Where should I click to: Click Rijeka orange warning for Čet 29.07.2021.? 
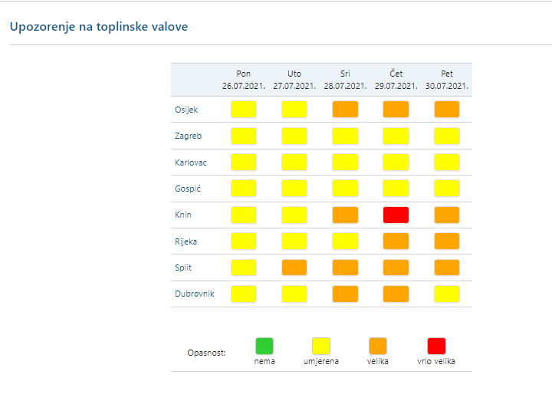click(x=396, y=241)
